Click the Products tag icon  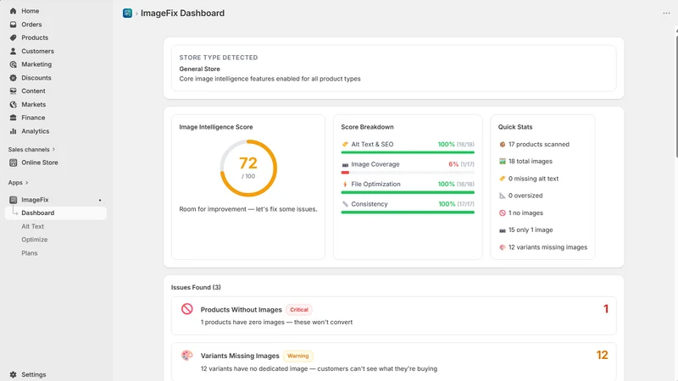[13, 37]
